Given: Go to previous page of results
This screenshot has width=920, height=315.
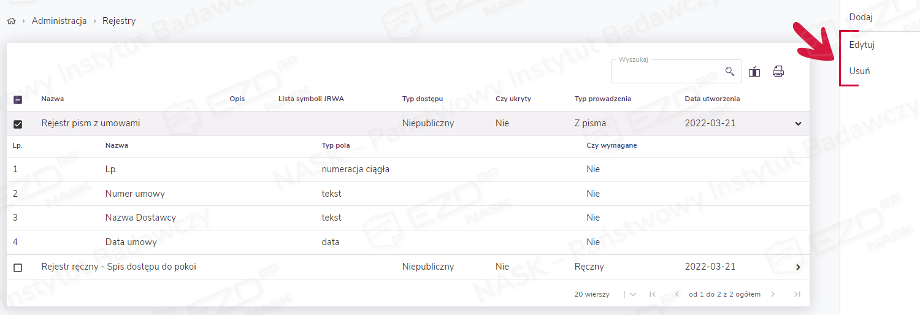Looking at the screenshot, I should (x=677, y=294).
